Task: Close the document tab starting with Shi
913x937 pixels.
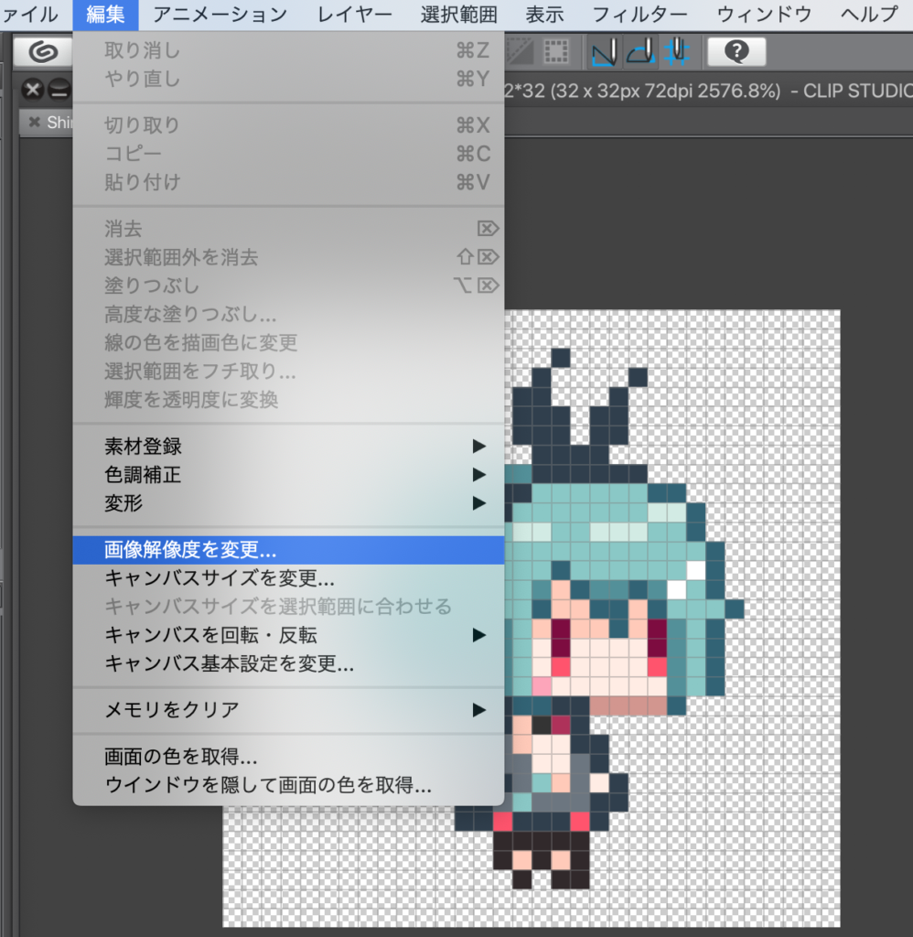Action: tap(35, 123)
